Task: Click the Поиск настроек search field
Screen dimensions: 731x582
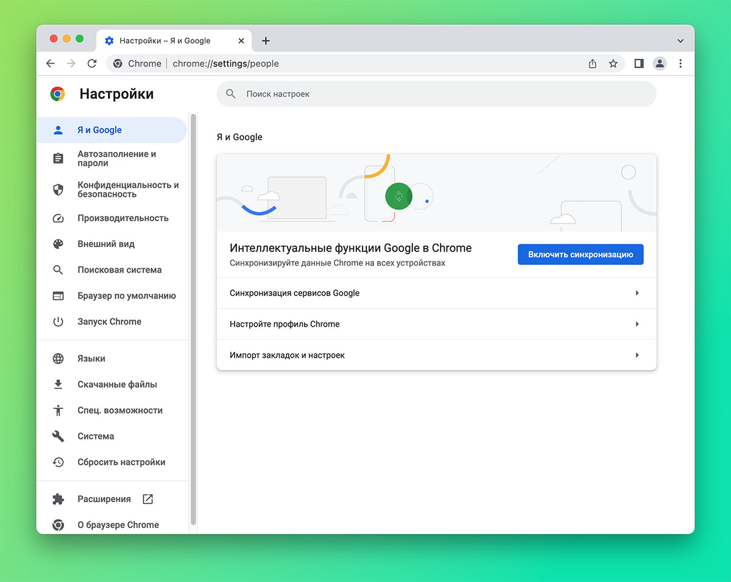Action: [x=436, y=94]
